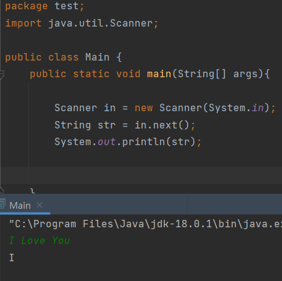Viewport: 282px width, 281px height.
Task: Click the 'main' method name
Action: tap(159, 74)
